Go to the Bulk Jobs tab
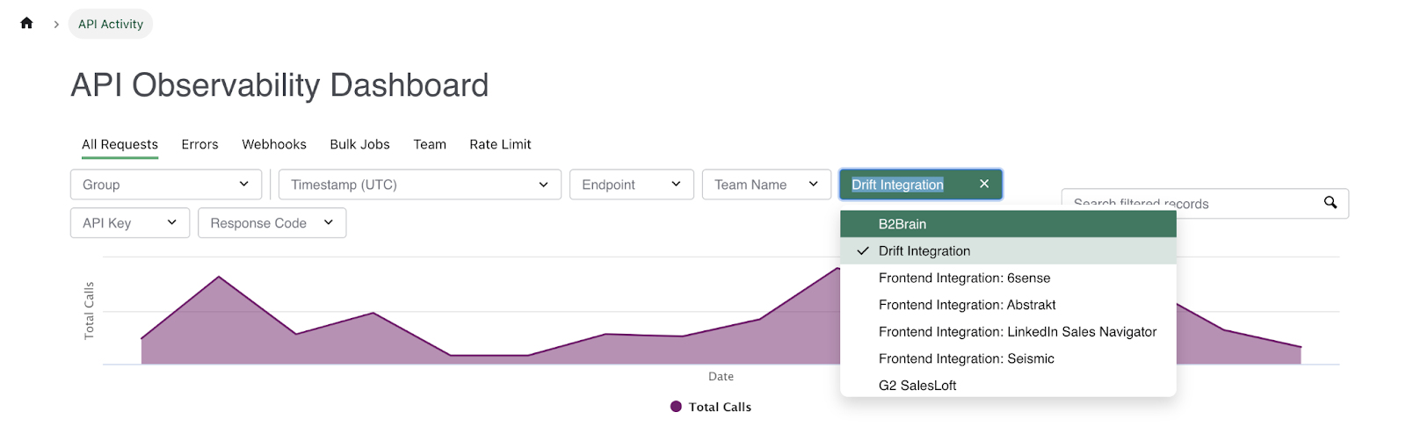1406x434 pixels. coord(359,144)
